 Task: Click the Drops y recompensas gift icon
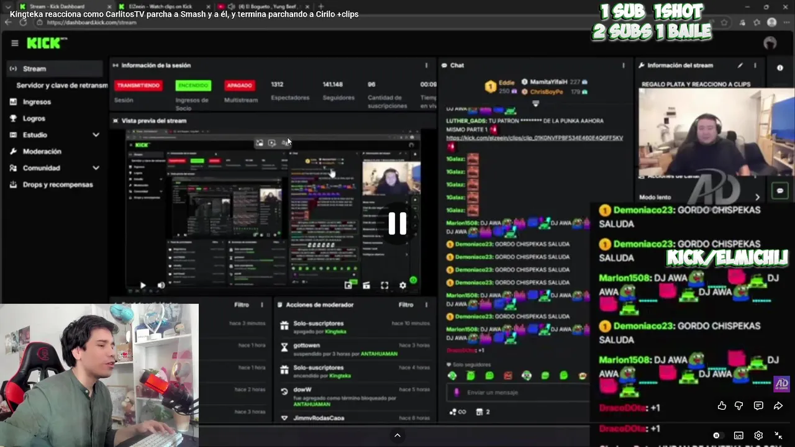click(13, 184)
